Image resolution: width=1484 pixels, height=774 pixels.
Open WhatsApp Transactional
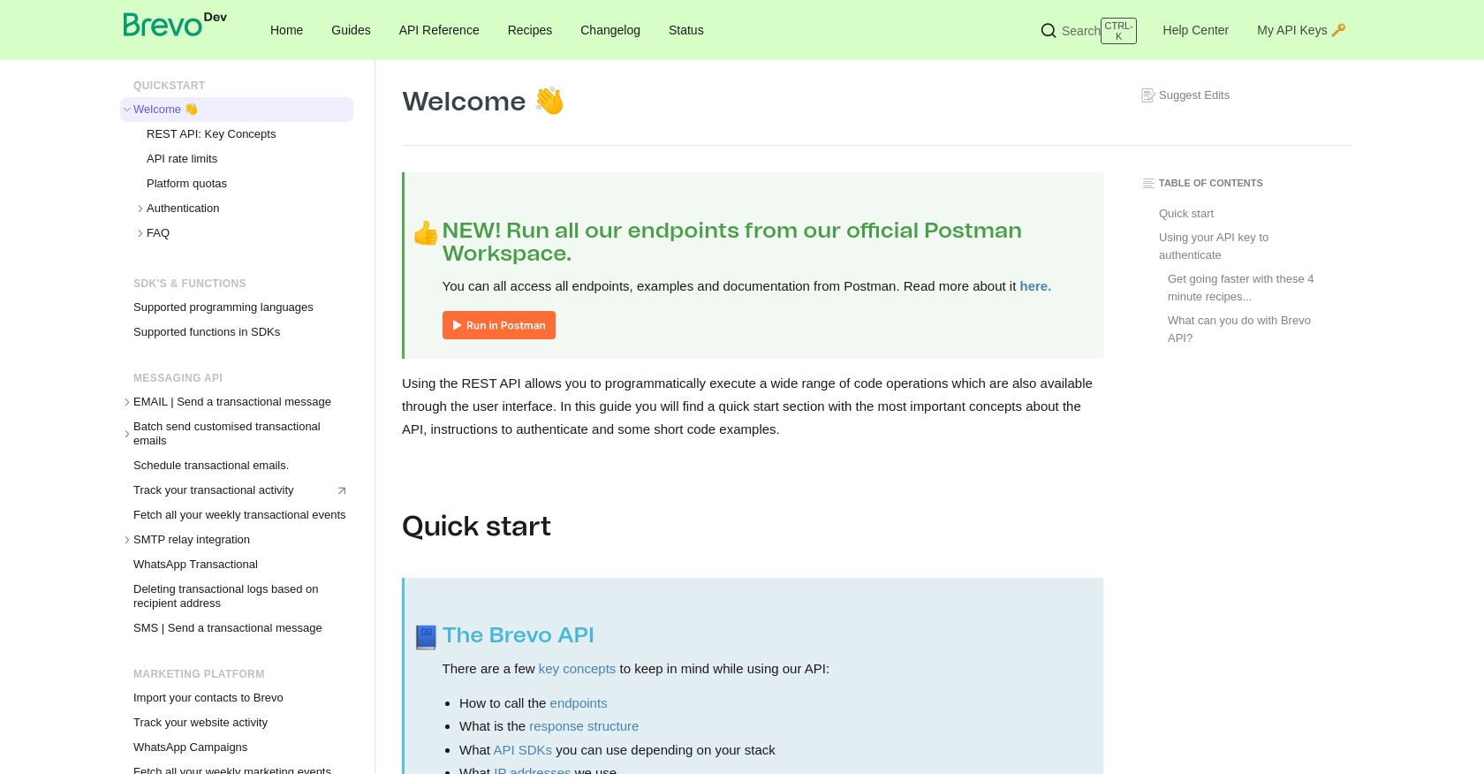pyautogui.click(x=195, y=565)
